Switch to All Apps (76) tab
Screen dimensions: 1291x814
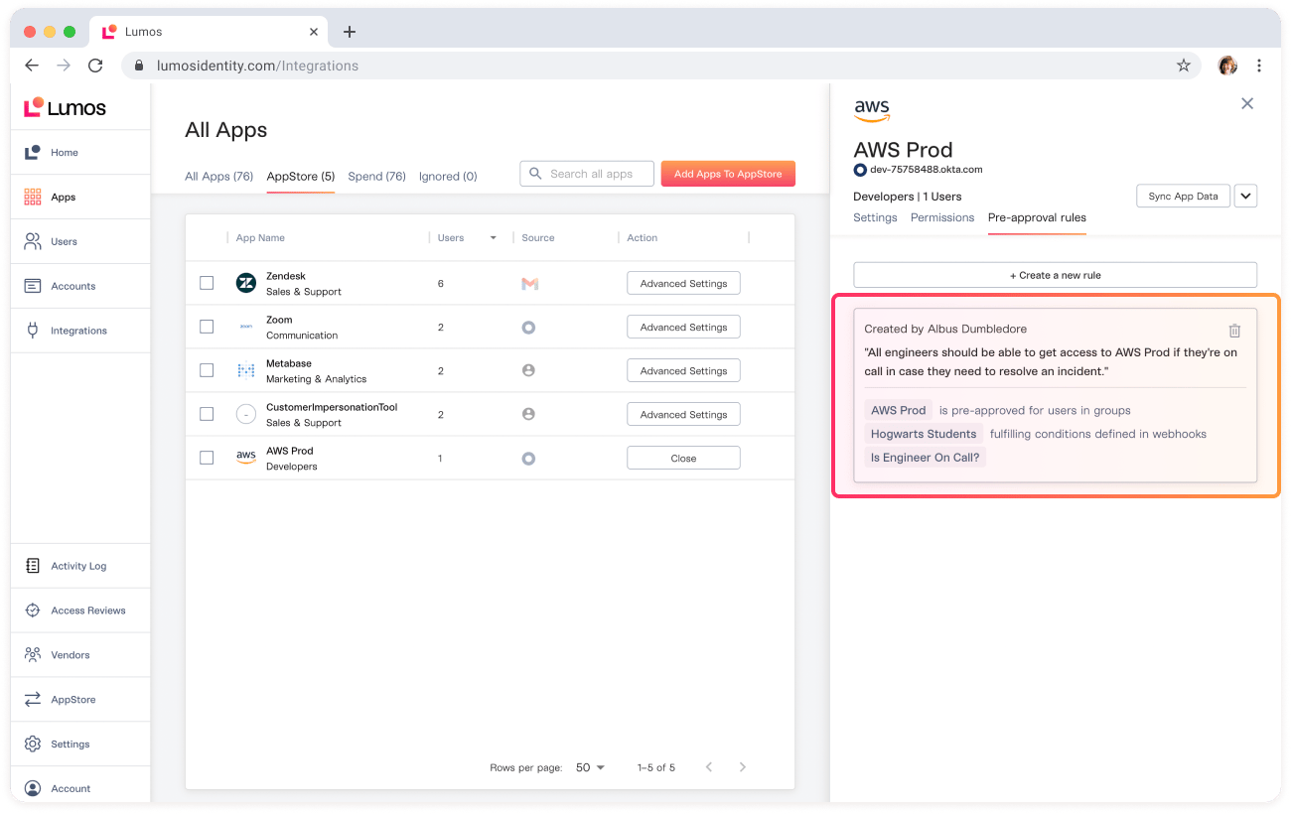click(x=219, y=177)
